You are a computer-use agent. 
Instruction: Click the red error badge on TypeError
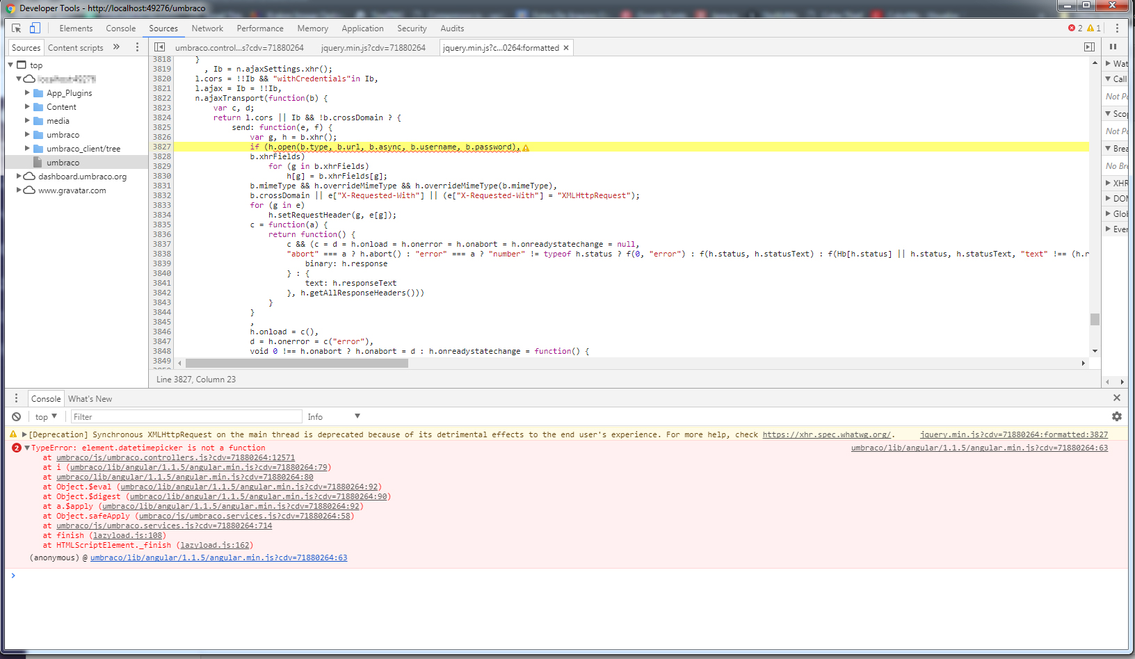point(17,448)
